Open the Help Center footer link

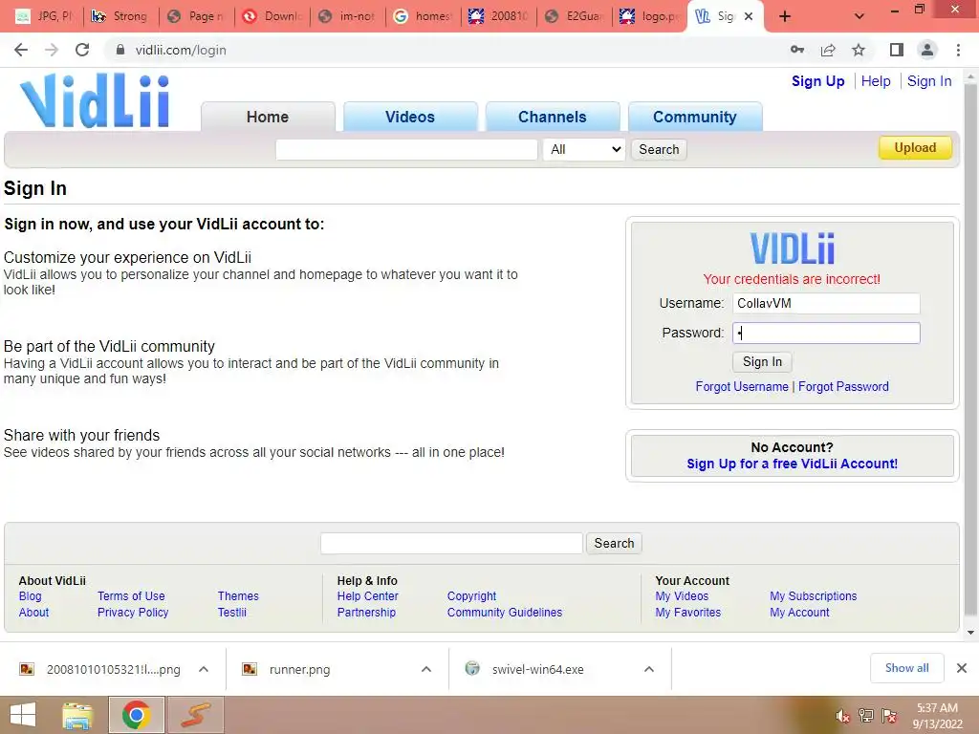pos(368,596)
